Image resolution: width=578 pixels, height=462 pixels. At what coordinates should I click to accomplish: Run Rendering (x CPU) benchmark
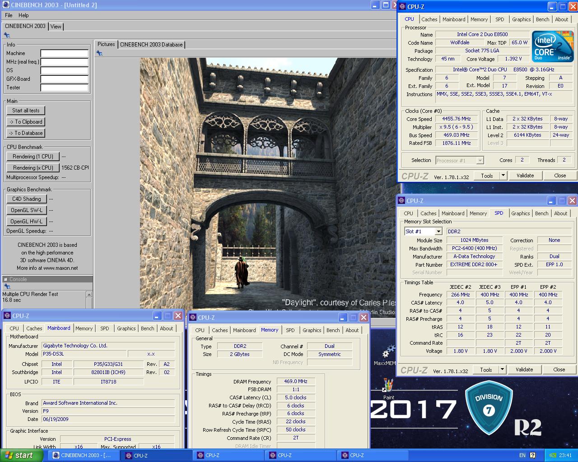point(33,168)
